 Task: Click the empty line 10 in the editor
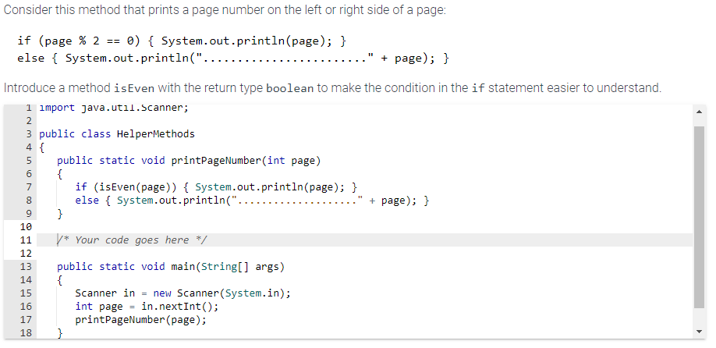coord(364,227)
